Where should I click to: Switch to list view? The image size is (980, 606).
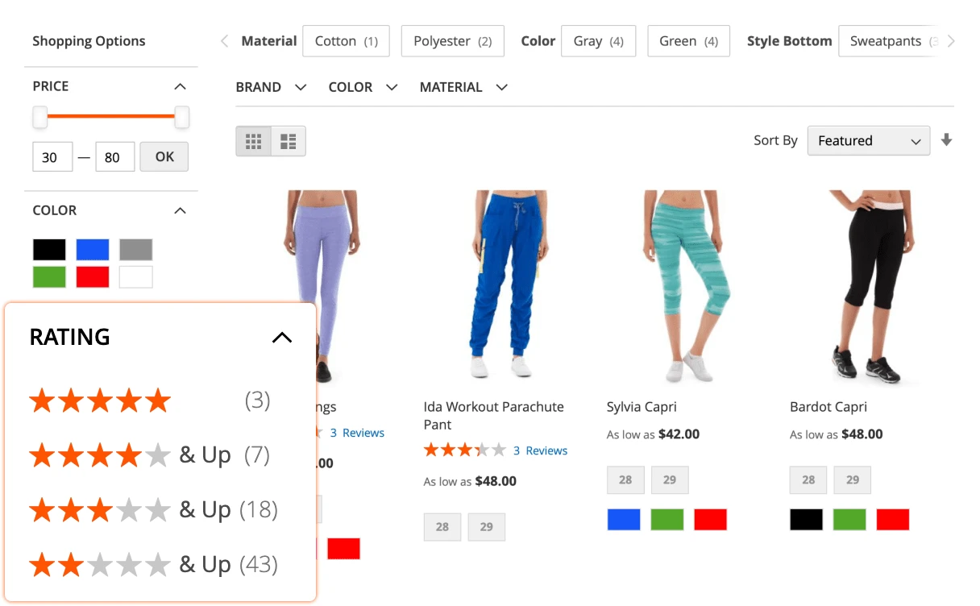point(289,140)
